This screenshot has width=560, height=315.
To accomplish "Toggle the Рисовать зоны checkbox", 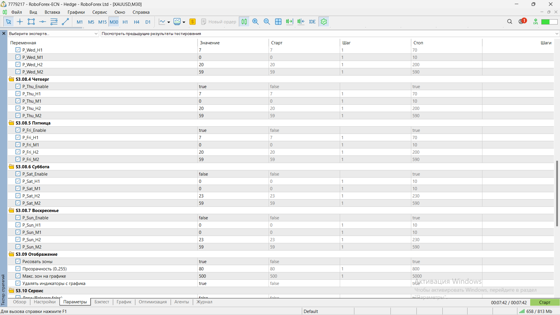I will click(18, 261).
